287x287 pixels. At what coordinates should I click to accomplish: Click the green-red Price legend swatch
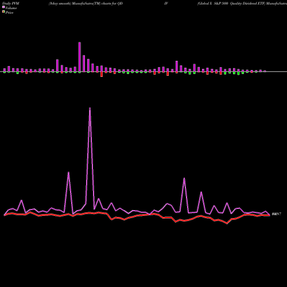[x=3, y=11]
